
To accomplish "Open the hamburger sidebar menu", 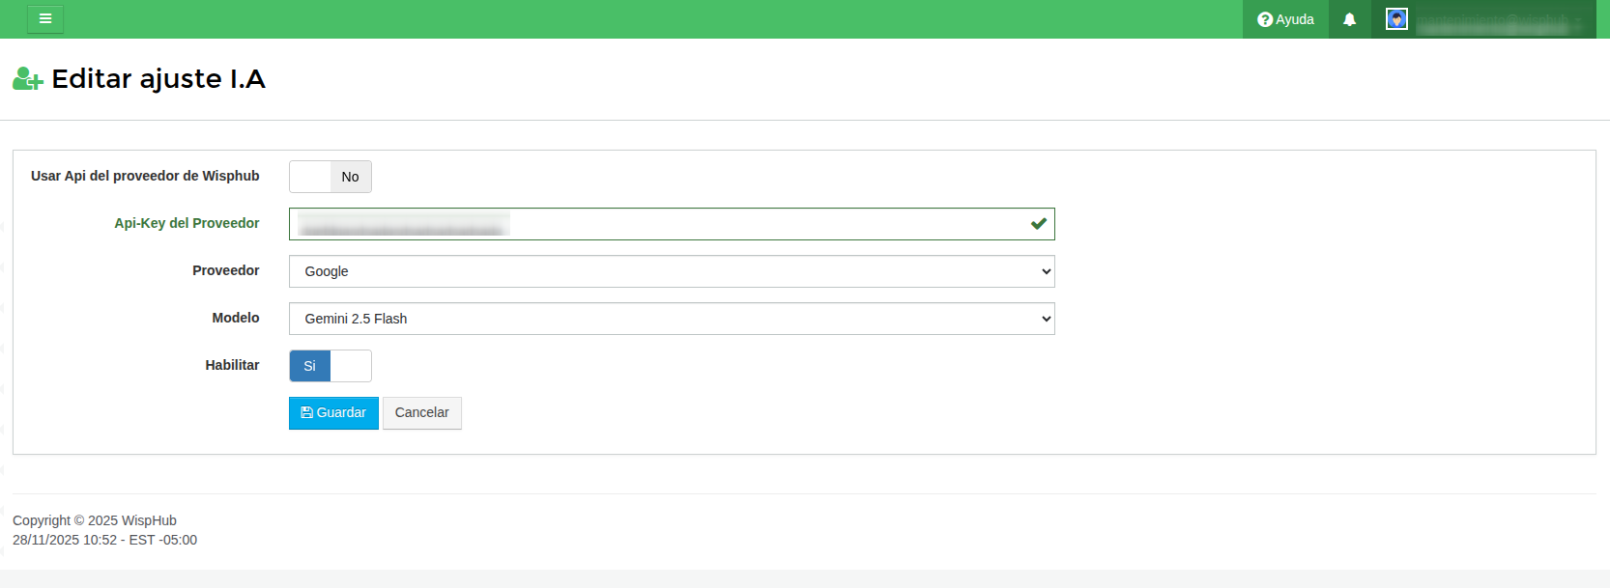I will [x=45, y=19].
